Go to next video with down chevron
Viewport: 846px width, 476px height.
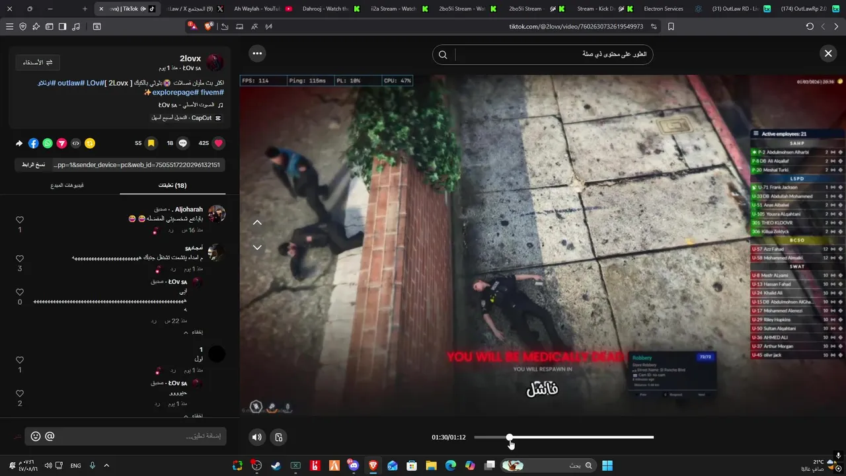[x=257, y=247]
